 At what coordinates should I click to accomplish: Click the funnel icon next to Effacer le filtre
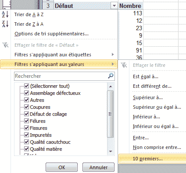[x=124, y=65]
